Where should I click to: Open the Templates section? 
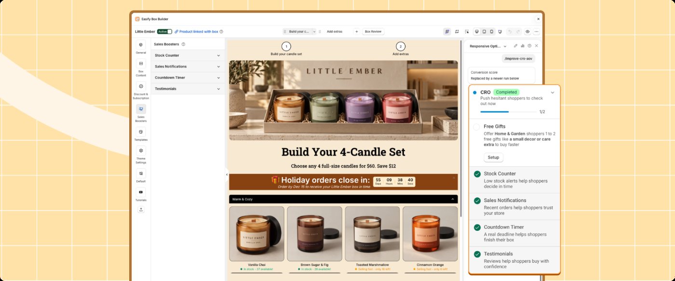click(x=141, y=134)
